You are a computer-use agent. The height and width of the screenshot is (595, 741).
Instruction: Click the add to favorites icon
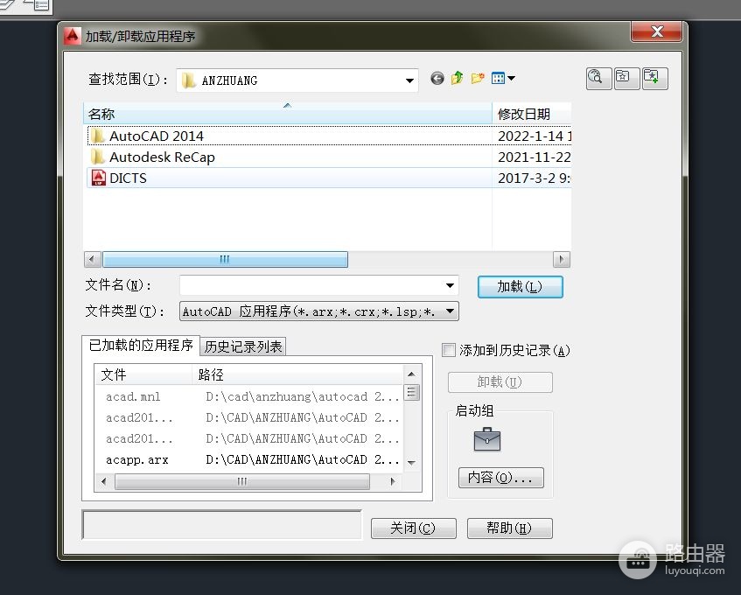click(654, 79)
